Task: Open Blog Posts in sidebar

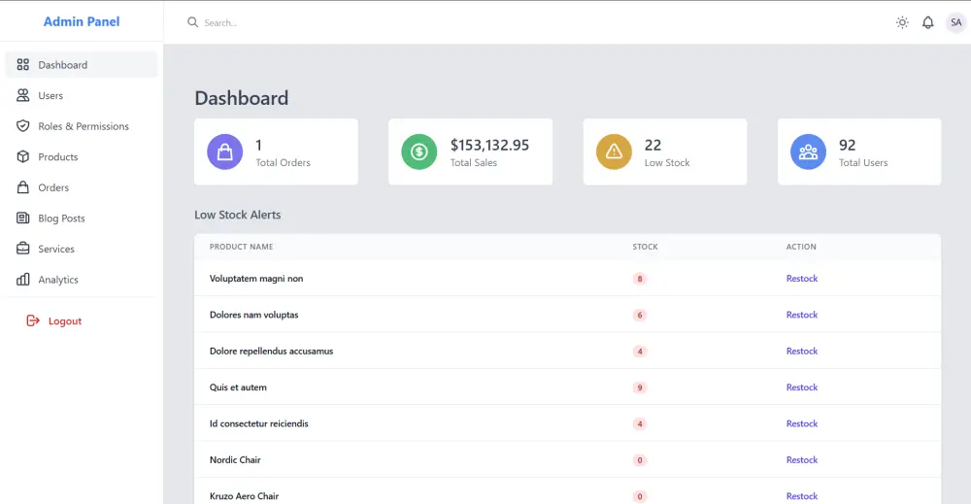Action: (82, 218)
